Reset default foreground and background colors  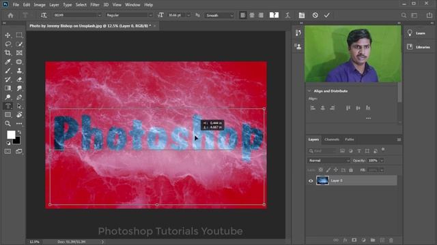[8, 143]
